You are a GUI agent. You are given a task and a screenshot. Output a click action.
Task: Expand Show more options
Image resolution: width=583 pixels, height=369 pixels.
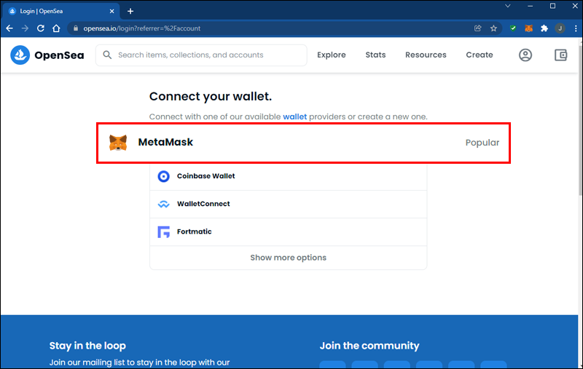pos(288,258)
